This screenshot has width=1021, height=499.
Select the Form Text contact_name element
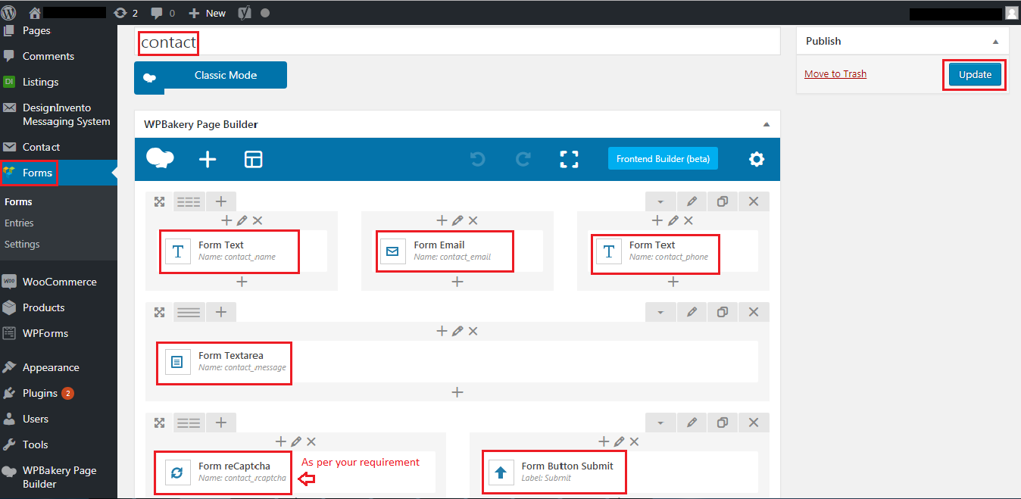click(244, 251)
